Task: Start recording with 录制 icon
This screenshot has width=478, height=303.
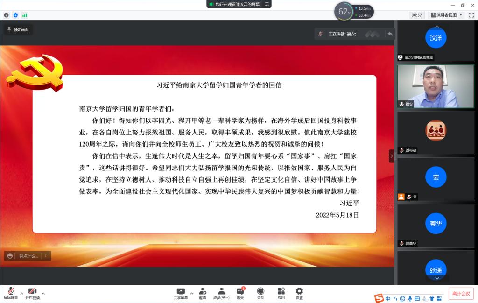Action: [260, 293]
